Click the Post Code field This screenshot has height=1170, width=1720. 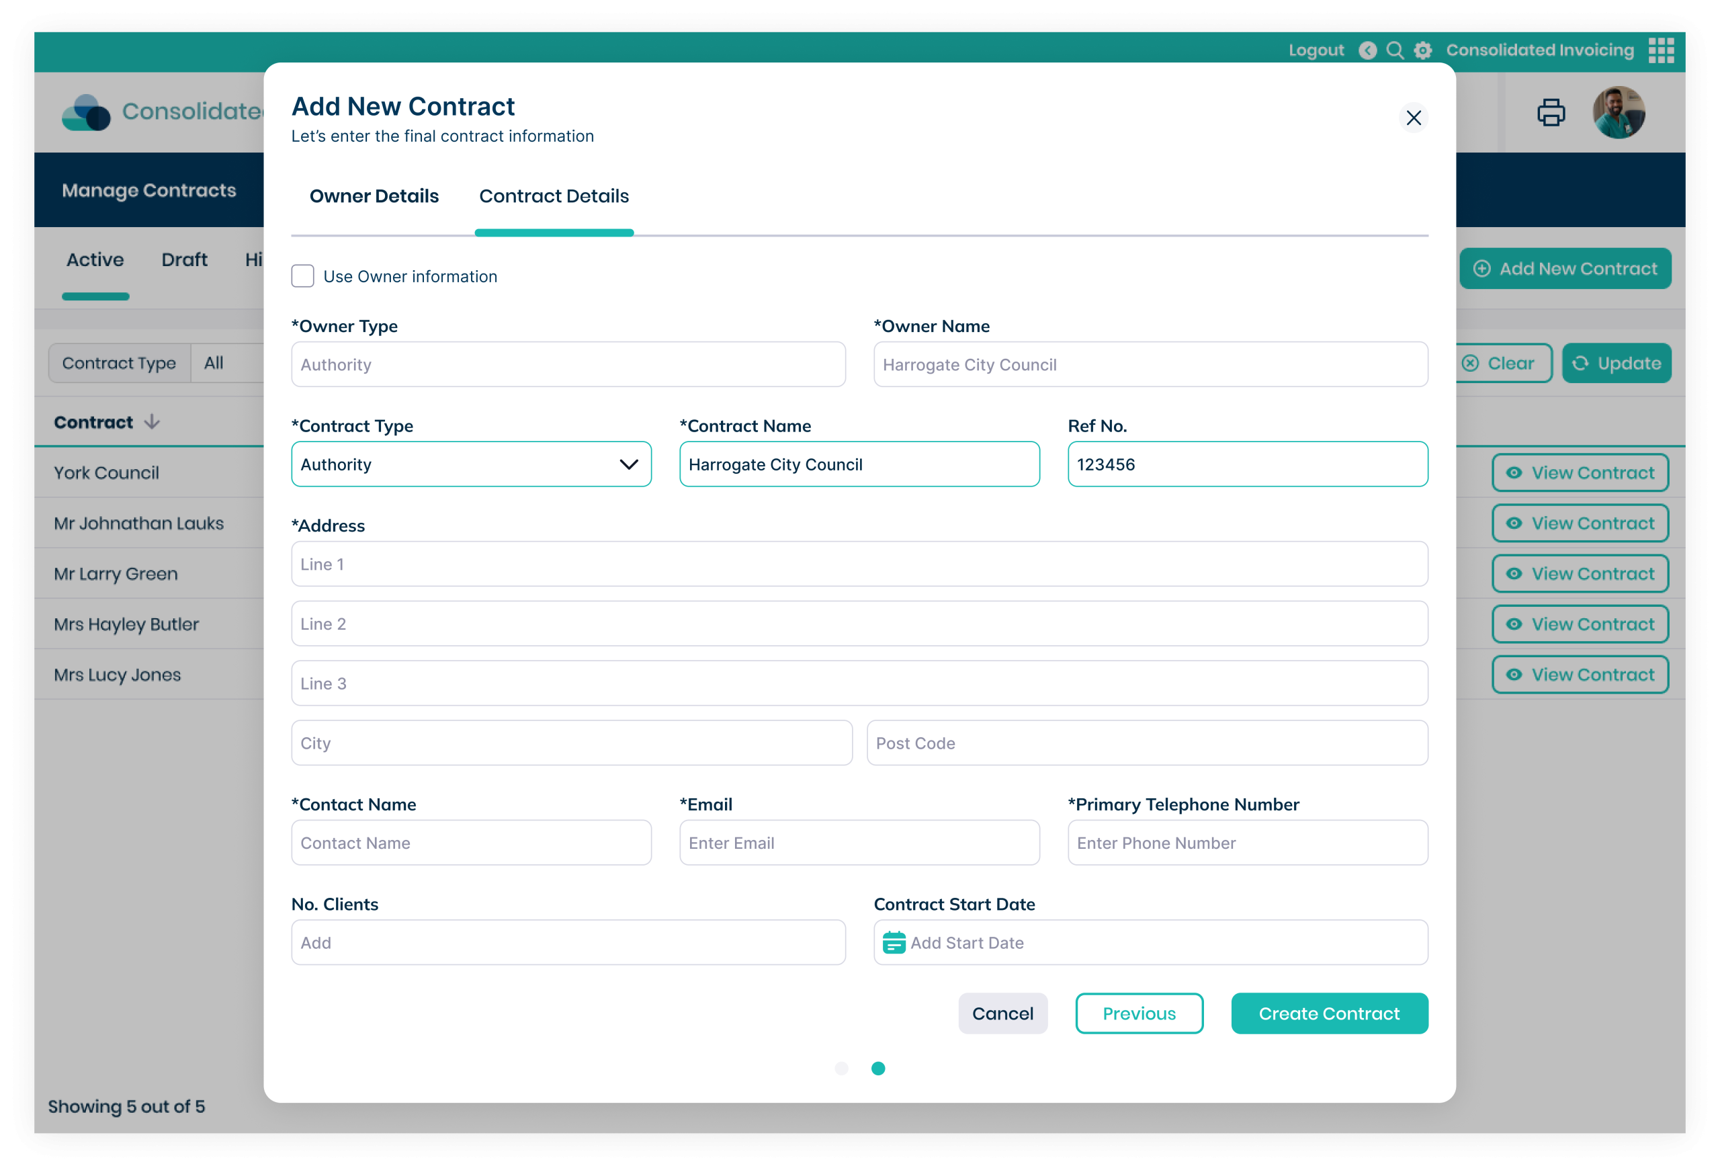(x=1147, y=743)
